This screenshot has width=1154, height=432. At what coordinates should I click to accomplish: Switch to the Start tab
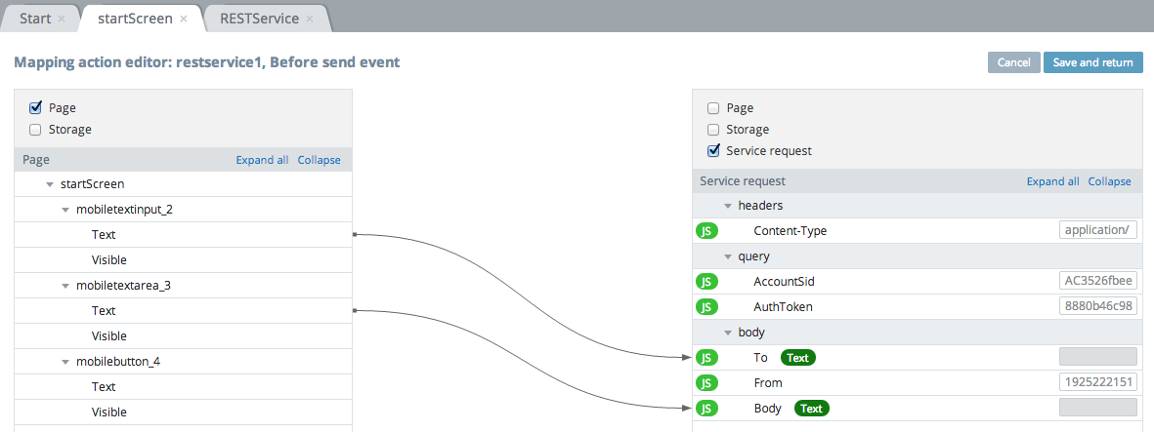35,19
